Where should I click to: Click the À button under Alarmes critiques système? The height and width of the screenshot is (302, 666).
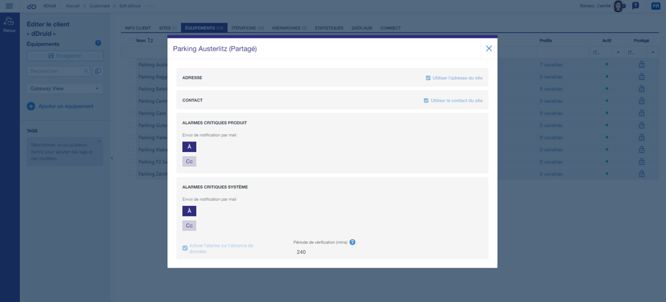pos(189,211)
